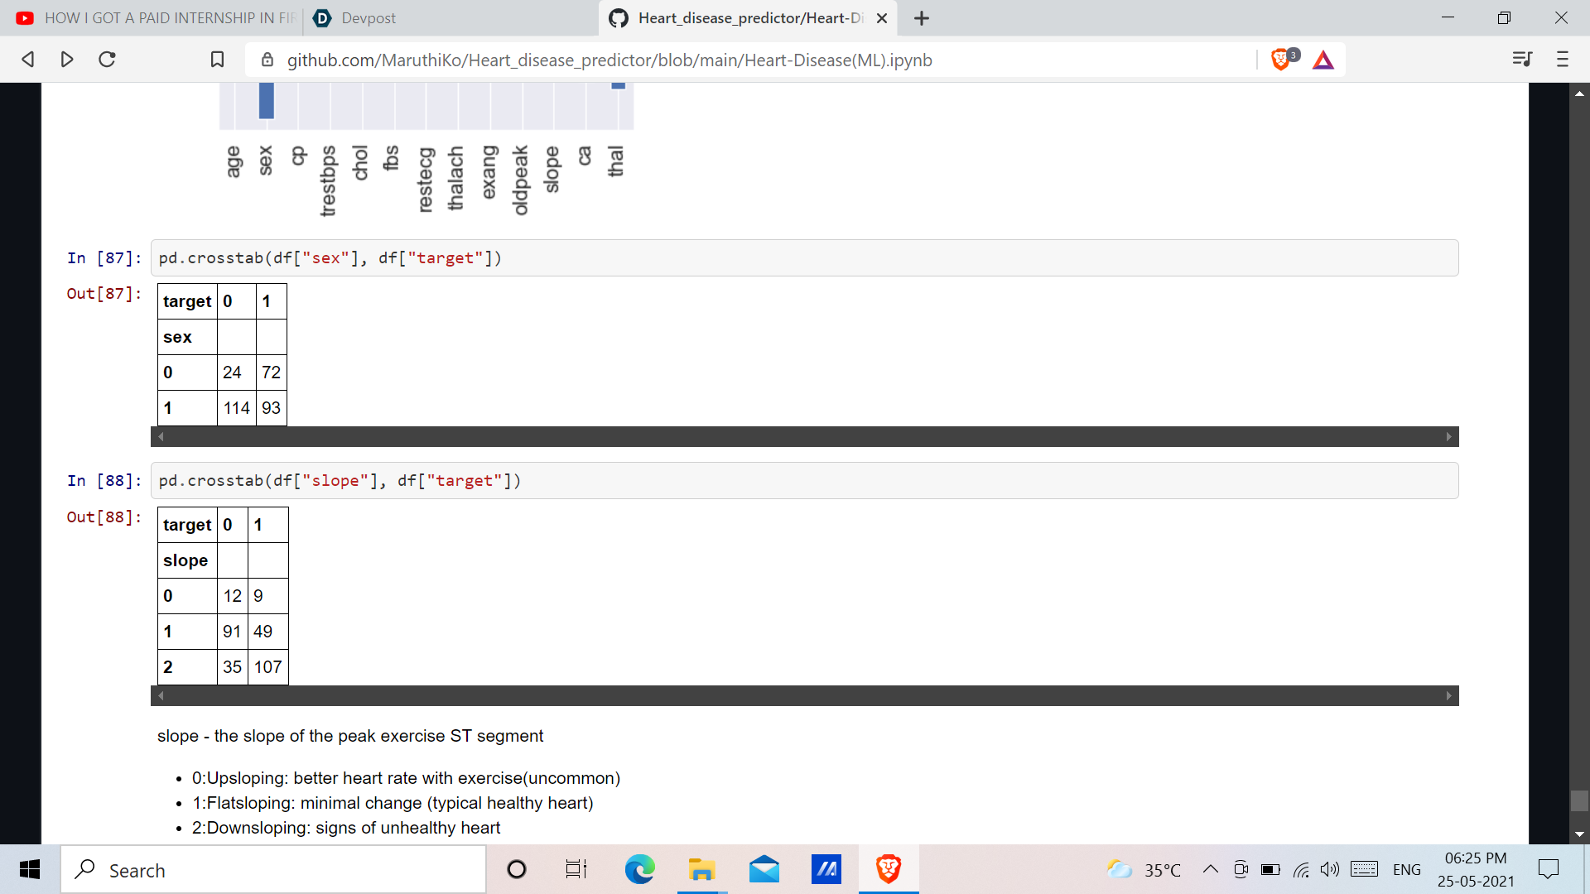
Task: Reload the current GitHub page
Action: click(x=107, y=59)
